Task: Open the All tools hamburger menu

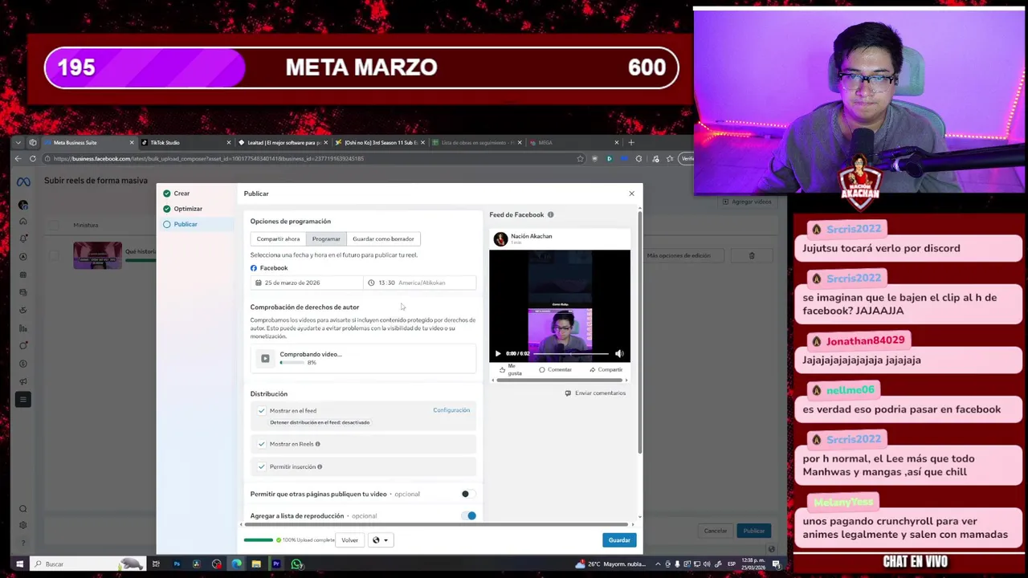Action: coord(23,399)
